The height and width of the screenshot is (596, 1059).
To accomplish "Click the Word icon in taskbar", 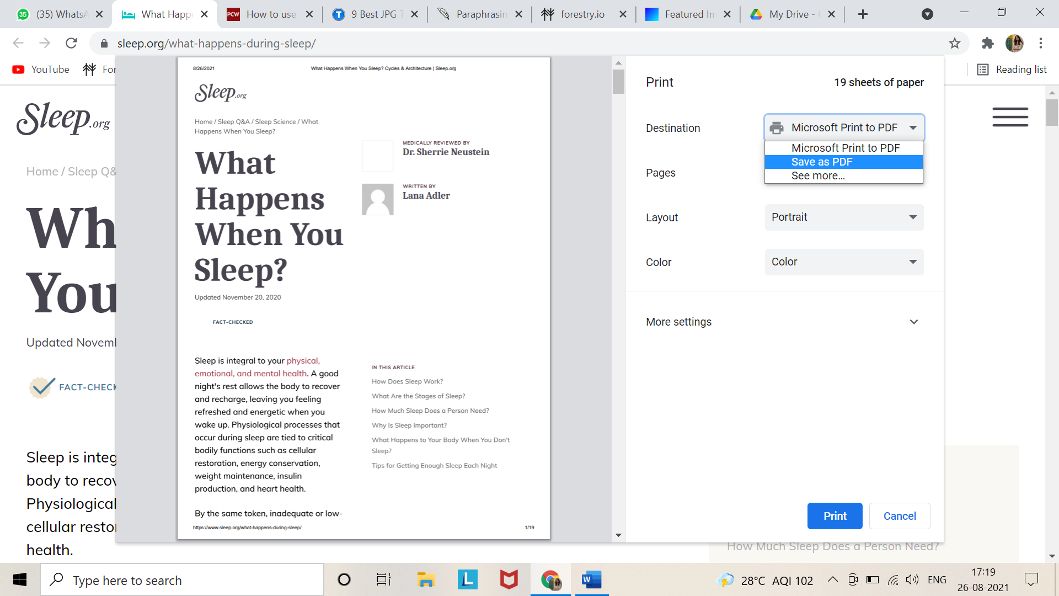I will coord(591,579).
